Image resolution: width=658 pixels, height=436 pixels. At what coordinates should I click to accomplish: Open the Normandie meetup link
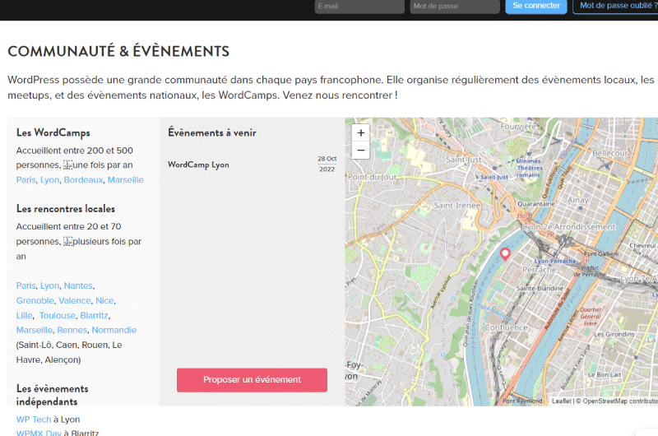pyautogui.click(x=114, y=330)
